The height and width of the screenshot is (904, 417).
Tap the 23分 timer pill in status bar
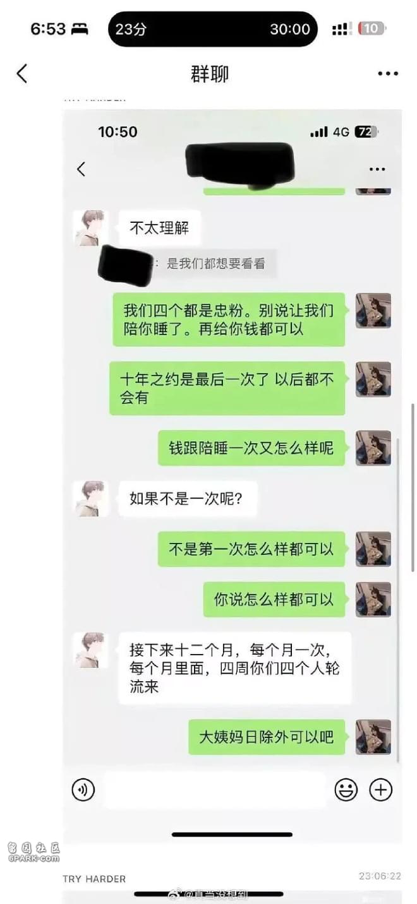(213, 29)
